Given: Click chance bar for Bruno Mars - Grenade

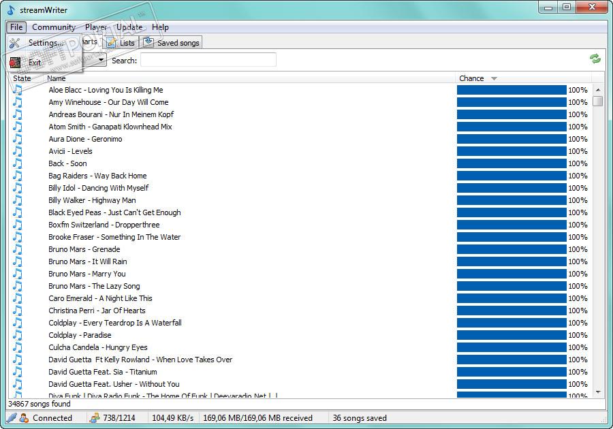Looking at the screenshot, I should click(x=512, y=249).
